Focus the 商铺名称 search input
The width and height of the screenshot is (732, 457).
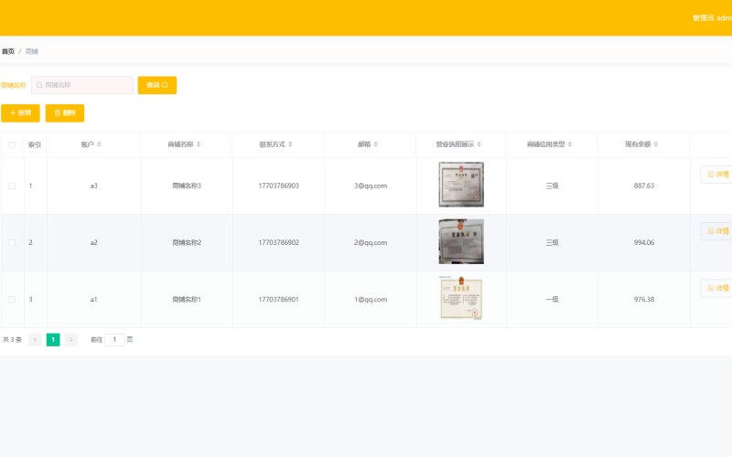pos(82,85)
